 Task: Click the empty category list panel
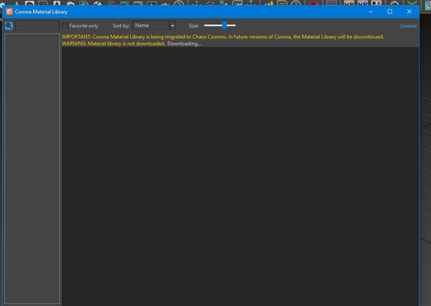pyautogui.click(x=32, y=169)
